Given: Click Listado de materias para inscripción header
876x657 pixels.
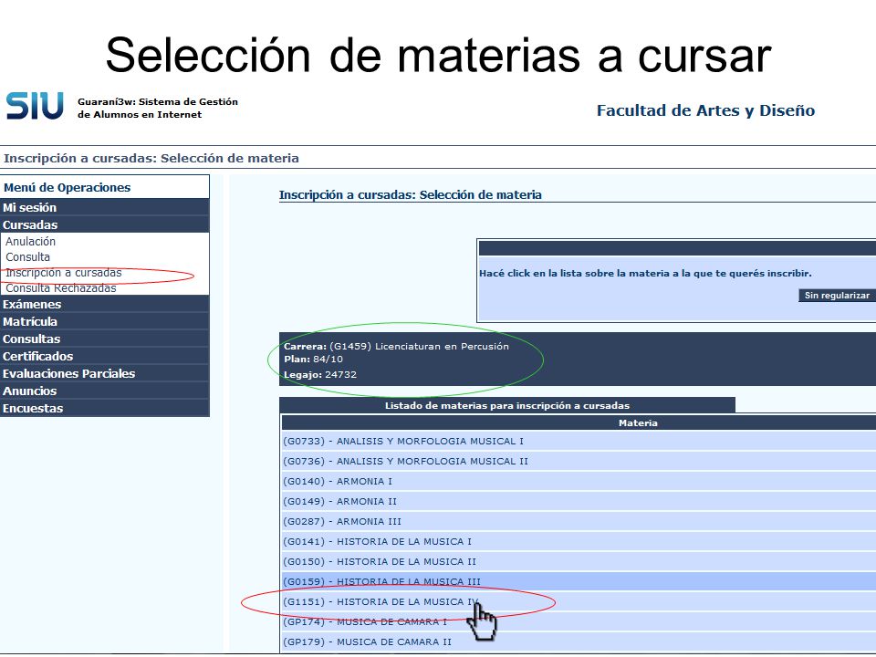Looking at the screenshot, I should pyautogui.click(x=507, y=405).
